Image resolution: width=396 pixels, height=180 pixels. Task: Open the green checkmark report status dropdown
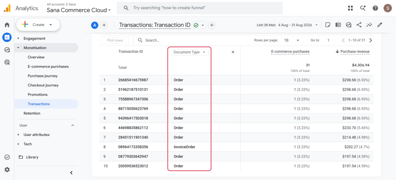click(x=199, y=25)
